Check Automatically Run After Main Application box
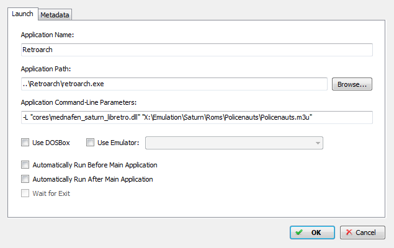The image size is (394, 248). click(x=25, y=179)
